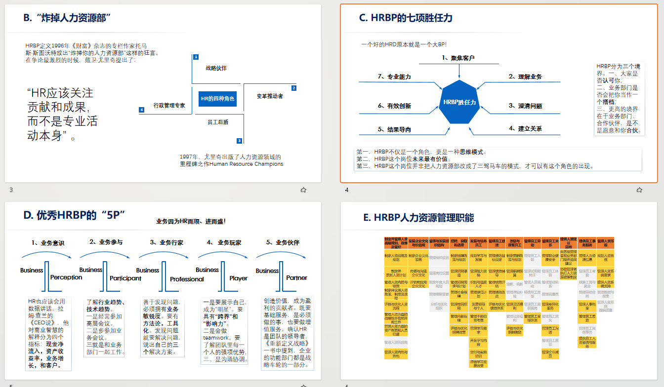Click the text box starting HR也应该会用数据讲话

[x=48, y=334]
